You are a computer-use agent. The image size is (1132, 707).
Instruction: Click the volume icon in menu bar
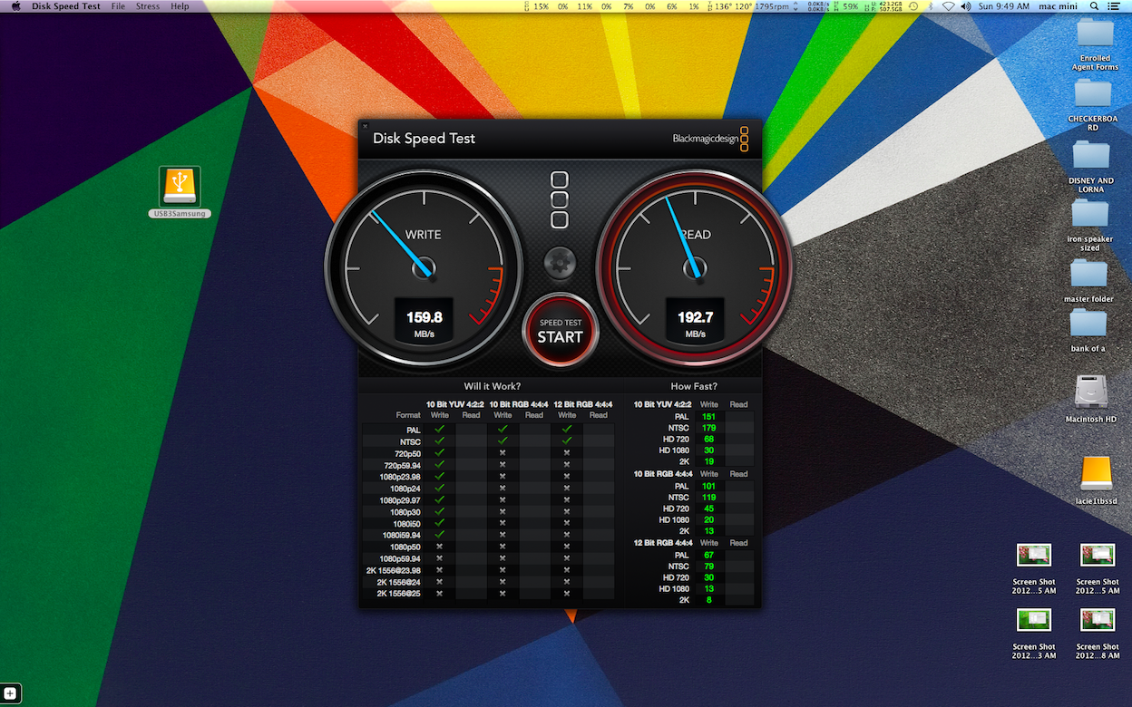[x=967, y=6]
